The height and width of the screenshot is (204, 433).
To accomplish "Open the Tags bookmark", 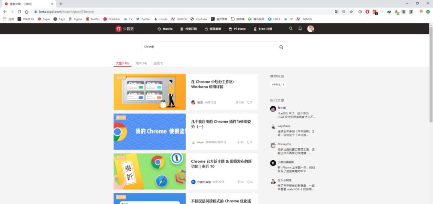I will pos(59,19).
